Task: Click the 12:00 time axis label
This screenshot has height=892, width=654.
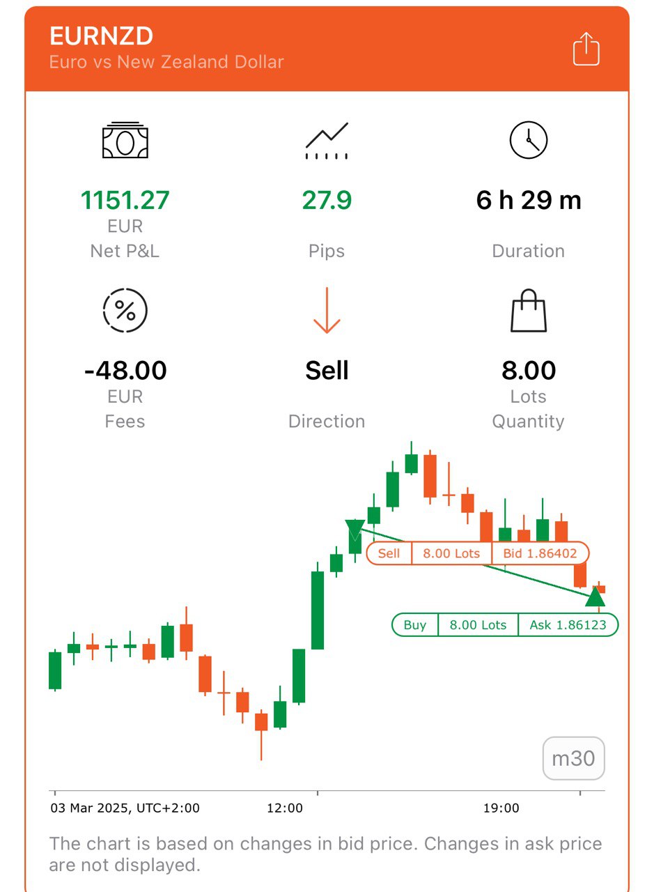Action: (x=285, y=808)
